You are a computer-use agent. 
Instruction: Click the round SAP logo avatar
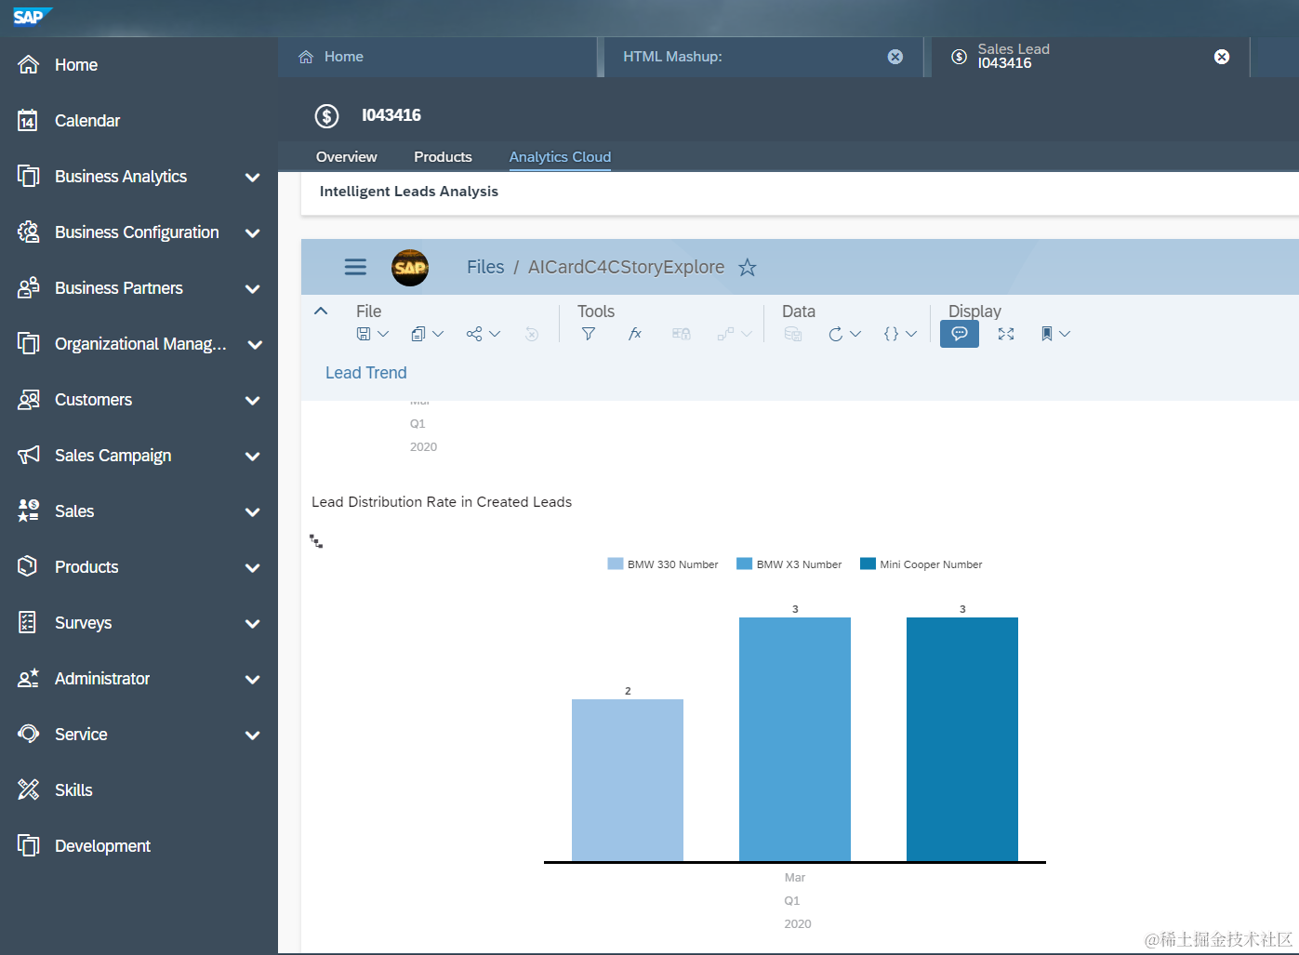(x=410, y=268)
